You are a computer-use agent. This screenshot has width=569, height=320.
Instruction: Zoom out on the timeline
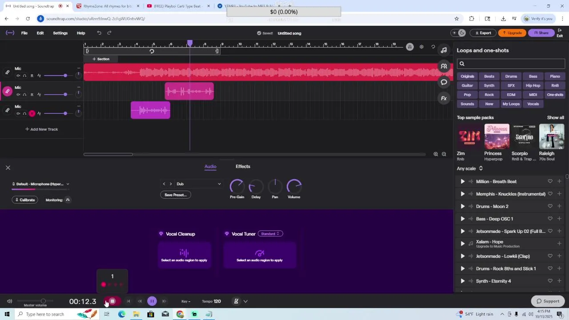[x=444, y=154]
